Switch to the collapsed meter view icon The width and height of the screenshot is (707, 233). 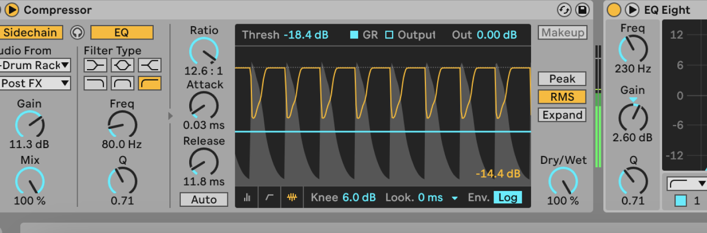[247, 197]
